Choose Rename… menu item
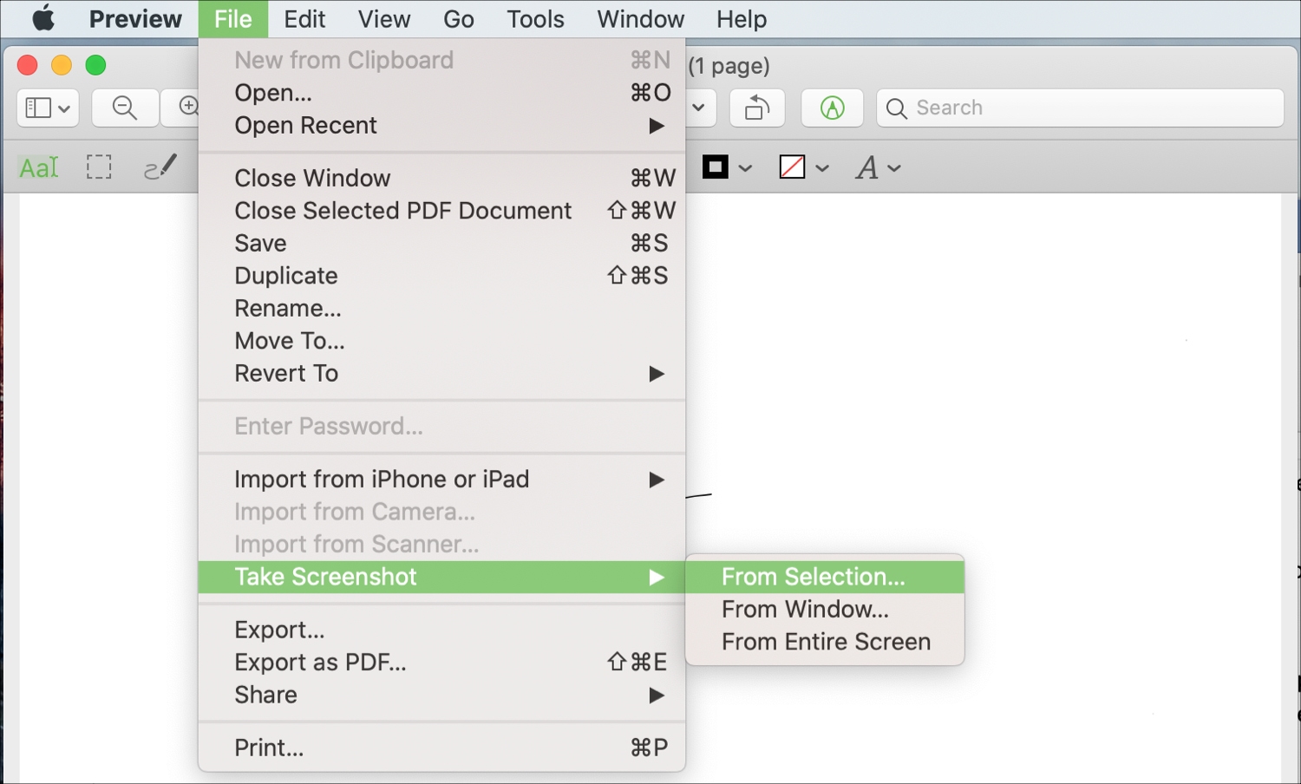 tap(441, 308)
